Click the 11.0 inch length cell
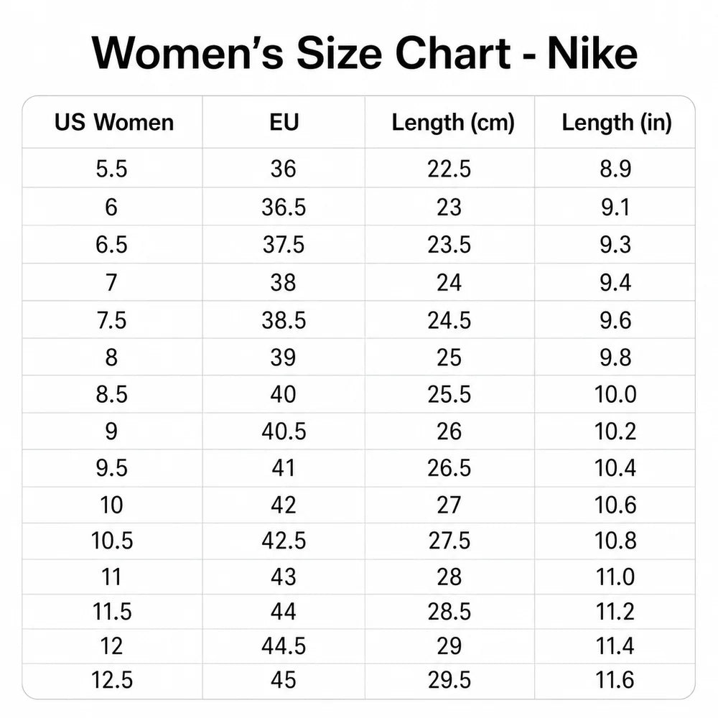The width and height of the screenshot is (718, 718). [x=615, y=577]
